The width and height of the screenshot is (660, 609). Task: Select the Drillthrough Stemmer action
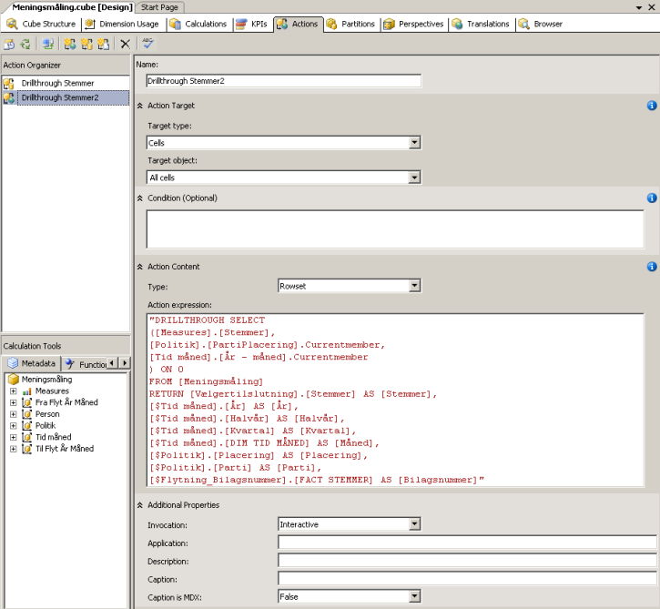[x=57, y=84]
